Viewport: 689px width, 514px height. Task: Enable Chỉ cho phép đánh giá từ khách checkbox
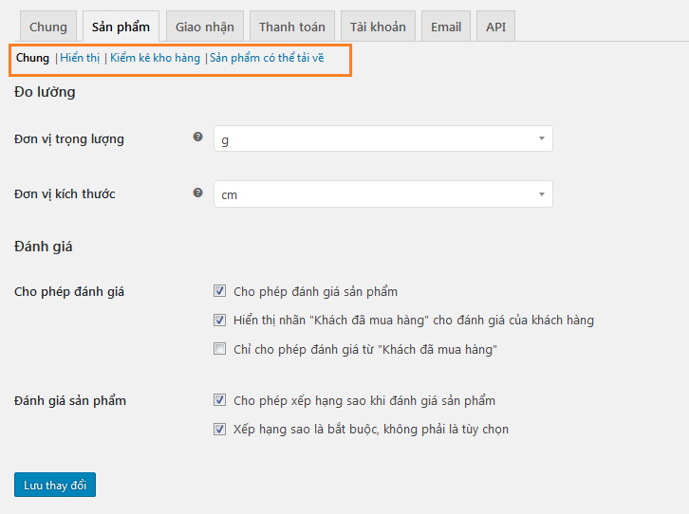click(x=220, y=349)
